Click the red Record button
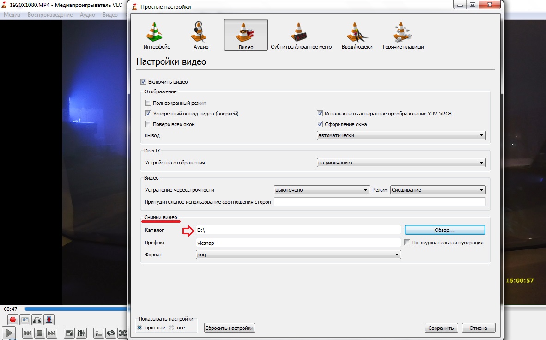The width and height of the screenshot is (546, 340). click(13, 319)
